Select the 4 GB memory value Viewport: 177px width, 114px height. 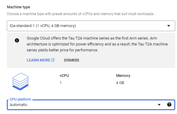point(120,83)
